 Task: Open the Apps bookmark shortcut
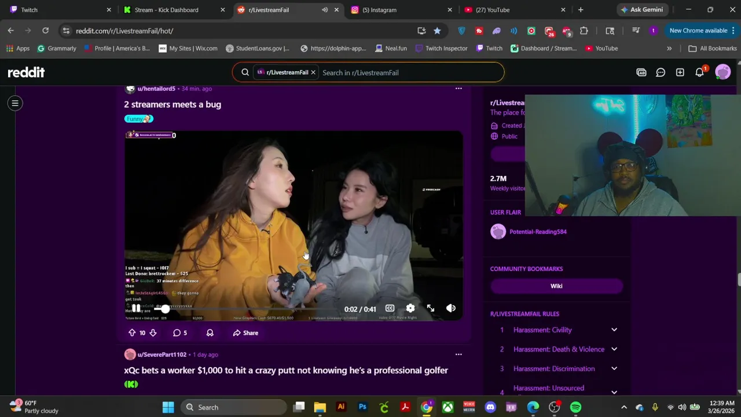click(18, 49)
